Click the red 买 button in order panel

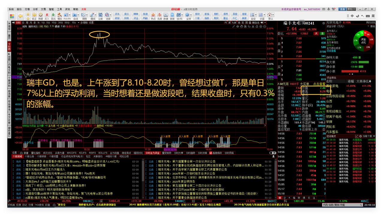click(x=316, y=33)
